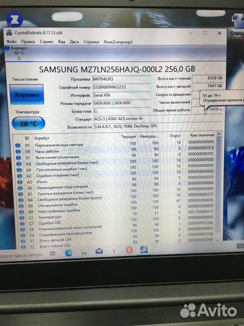The width and height of the screenshot is (244, 326).
Task: Click the blue Хорошо health status button
Action: pyautogui.click(x=27, y=94)
